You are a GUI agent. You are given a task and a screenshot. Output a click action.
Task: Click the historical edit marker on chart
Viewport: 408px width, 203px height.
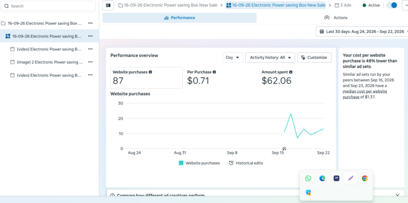pos(284,149)
